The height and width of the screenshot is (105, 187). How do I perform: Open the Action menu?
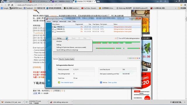pos(49,22)
